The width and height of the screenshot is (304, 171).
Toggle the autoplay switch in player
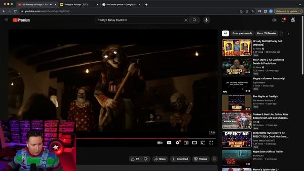[x=160, y=142]
